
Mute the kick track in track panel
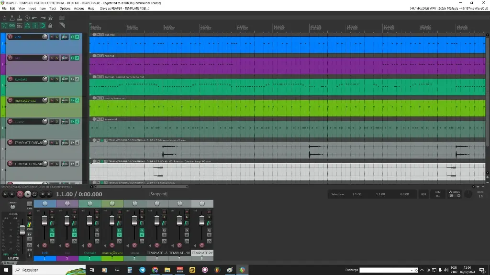pyautogui.click(x=52, y=37)
